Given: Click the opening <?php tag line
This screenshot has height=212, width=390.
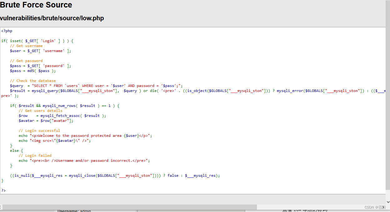Looking at the screenshot, I should tap(7, 31).
